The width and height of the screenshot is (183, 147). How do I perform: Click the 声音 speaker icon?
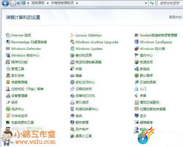point(136,96)
